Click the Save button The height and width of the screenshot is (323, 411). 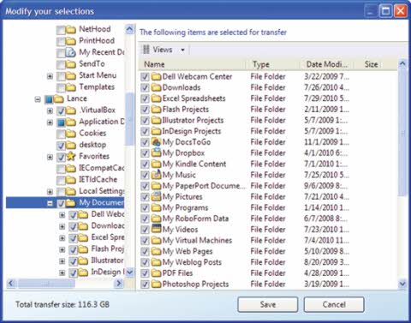pos(268,304)
